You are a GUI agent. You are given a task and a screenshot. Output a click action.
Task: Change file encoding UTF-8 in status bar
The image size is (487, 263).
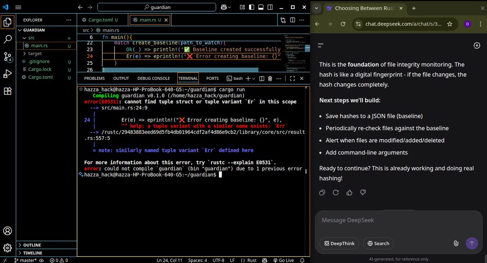pos(218,260)
